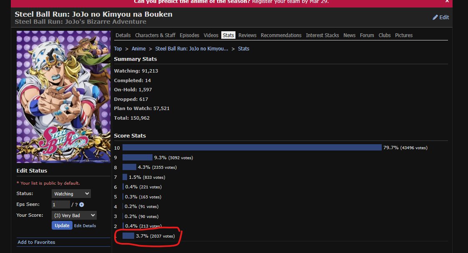The width and height of the screenshot is (468, 253).
Task: Open the Interest Stacks tab
Action: [322, 35]
